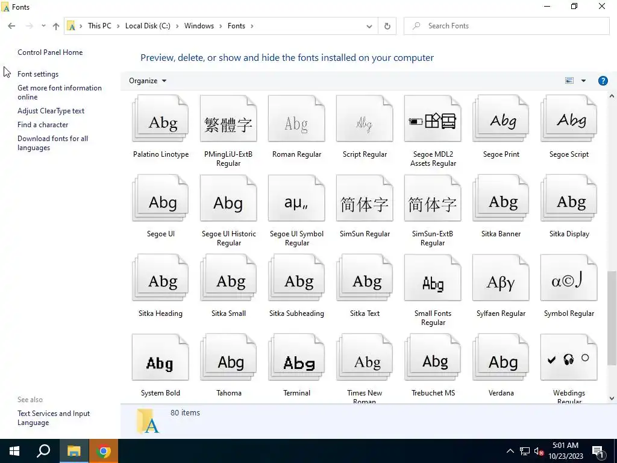Select the Sitka Display font icon
617x463 pixels.
[x=569, y=198]
